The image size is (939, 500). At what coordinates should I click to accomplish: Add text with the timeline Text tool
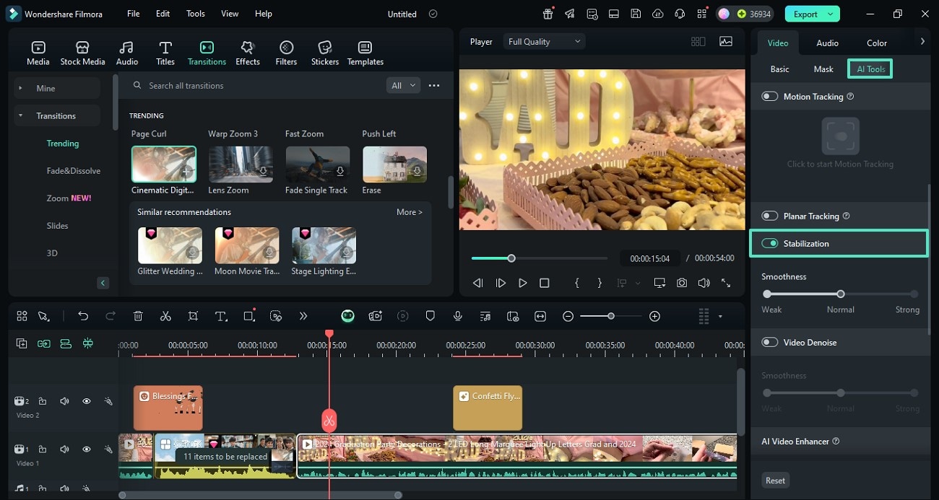221,316
